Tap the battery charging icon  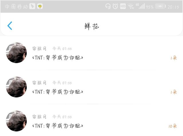[x=161, y=6]
